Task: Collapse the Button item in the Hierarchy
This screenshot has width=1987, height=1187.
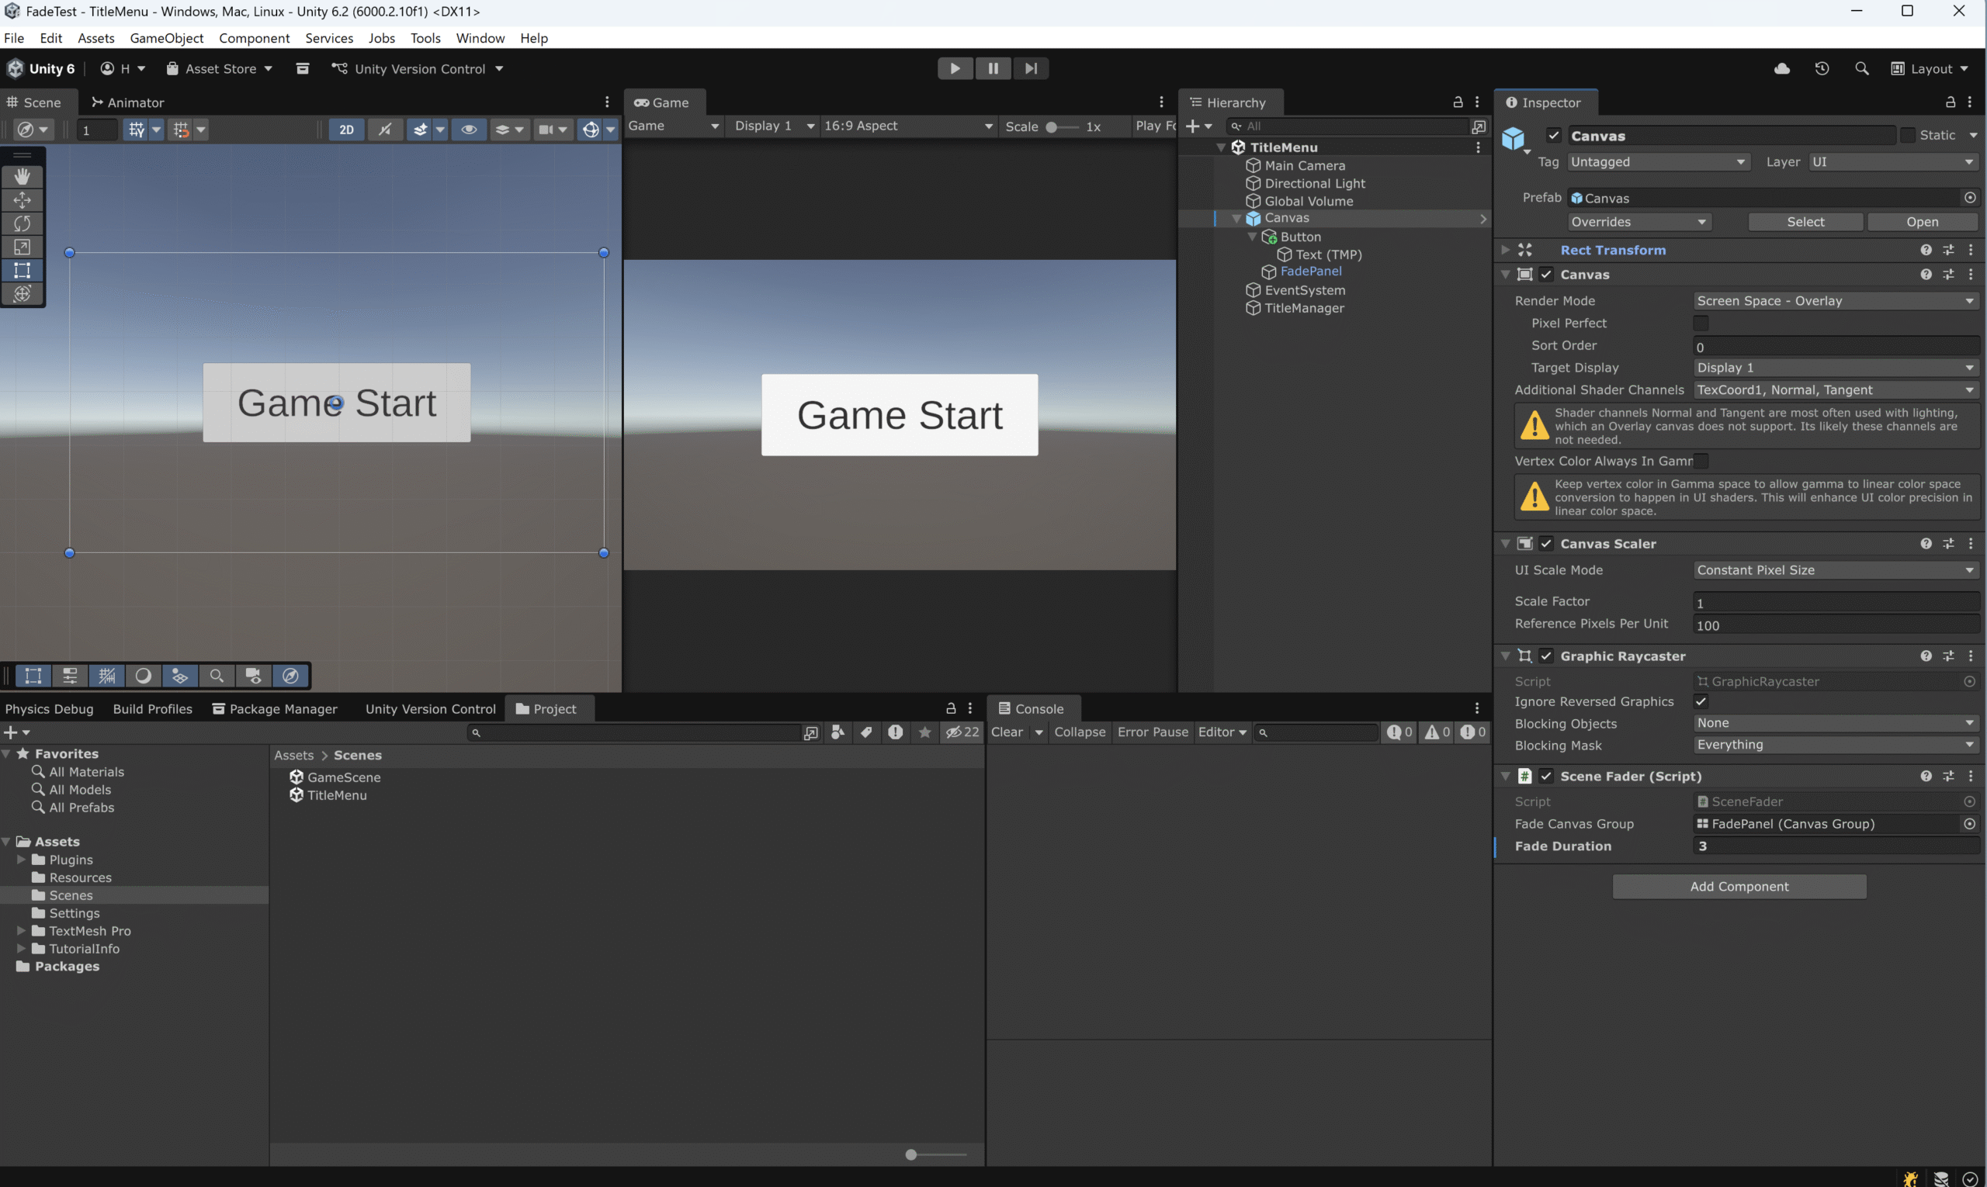Action: [x=1252, y=237]
